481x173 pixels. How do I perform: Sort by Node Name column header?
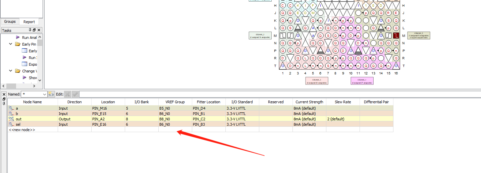pos(33,102)
